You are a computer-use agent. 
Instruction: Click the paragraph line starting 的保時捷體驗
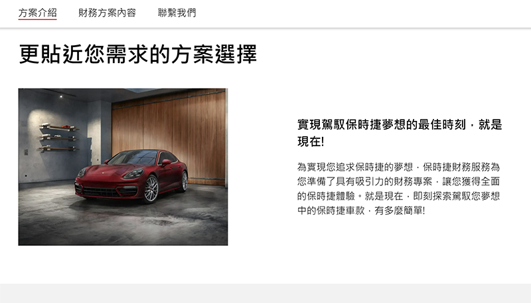tap(399, 196)
